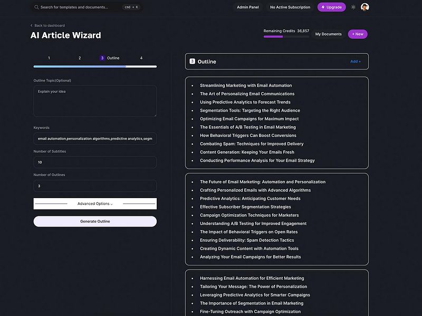Click the back arrow beside Back to dashboard
The height and width of the screenshot is (316, 422).
32,25
